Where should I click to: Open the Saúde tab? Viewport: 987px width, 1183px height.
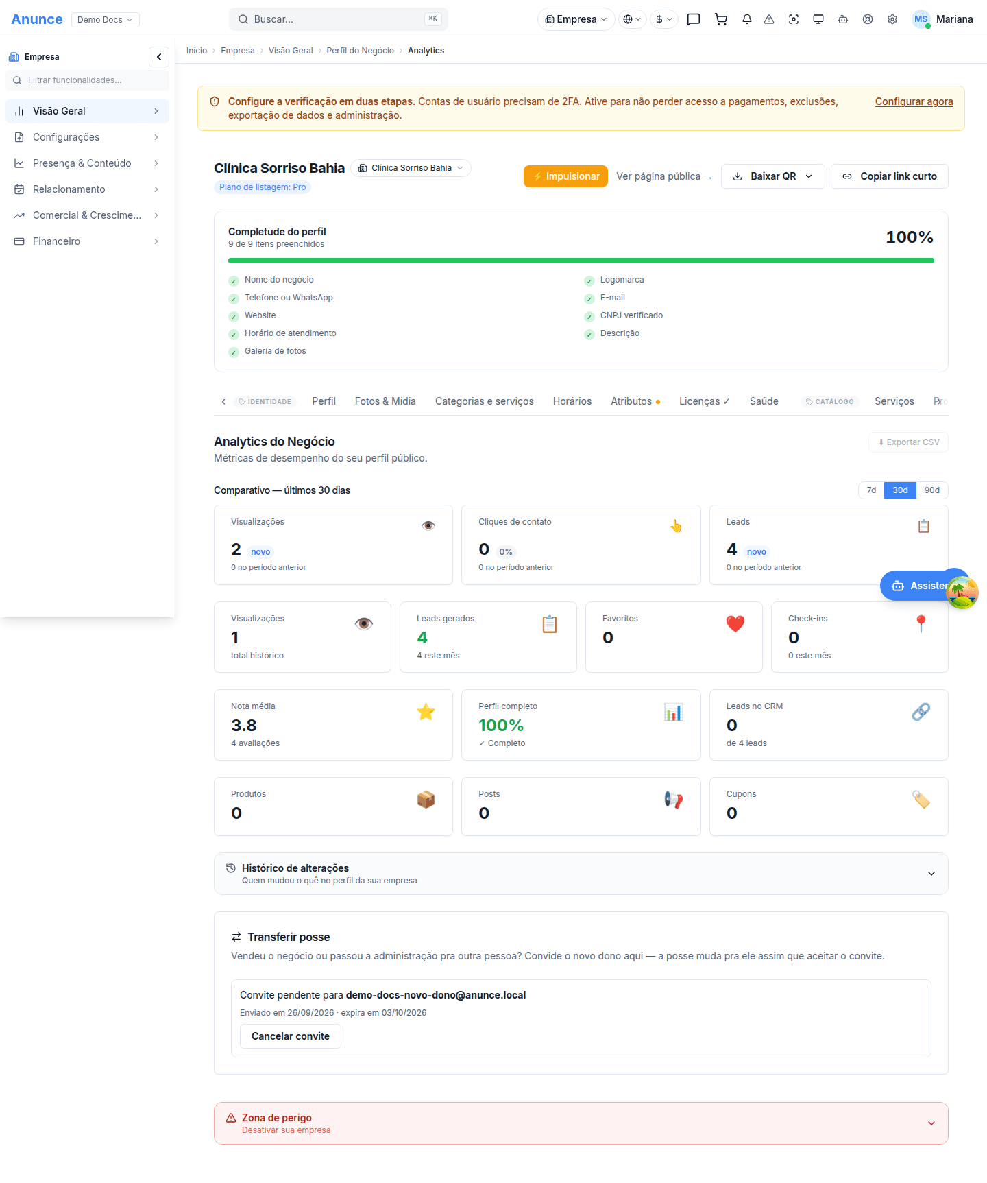click(x=764, y=401)
